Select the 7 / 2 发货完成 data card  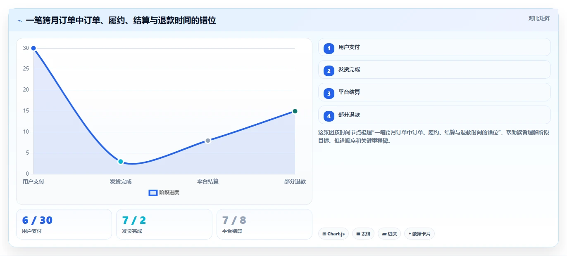tap(164, 224)
